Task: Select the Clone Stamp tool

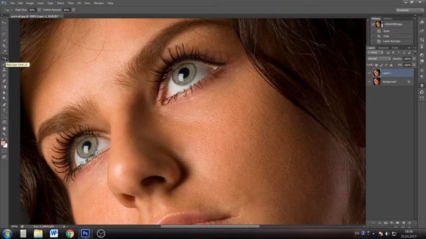Action: pos(4,70)
